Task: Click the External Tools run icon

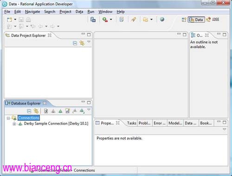Action: point(105,20)
